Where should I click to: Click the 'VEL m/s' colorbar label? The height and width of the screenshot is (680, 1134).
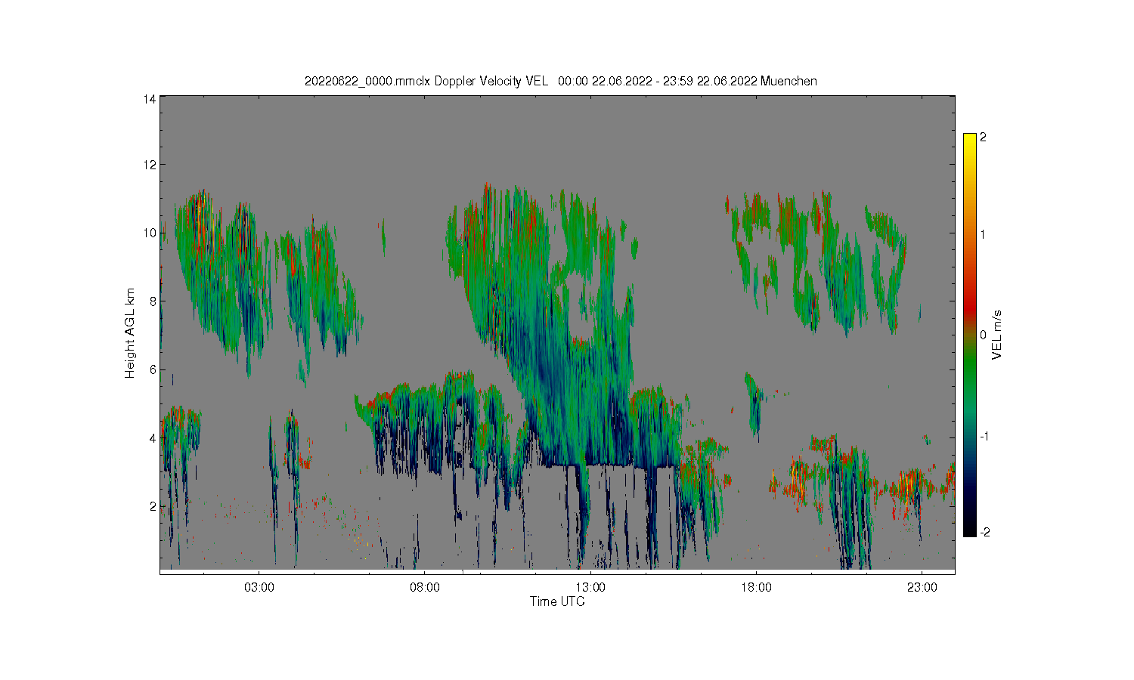[997, 335]
